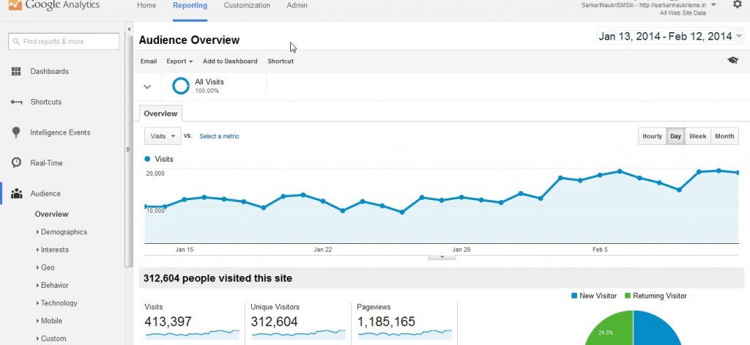Click the expander handle below the chart
750x345 pixels.
point(442,257)
